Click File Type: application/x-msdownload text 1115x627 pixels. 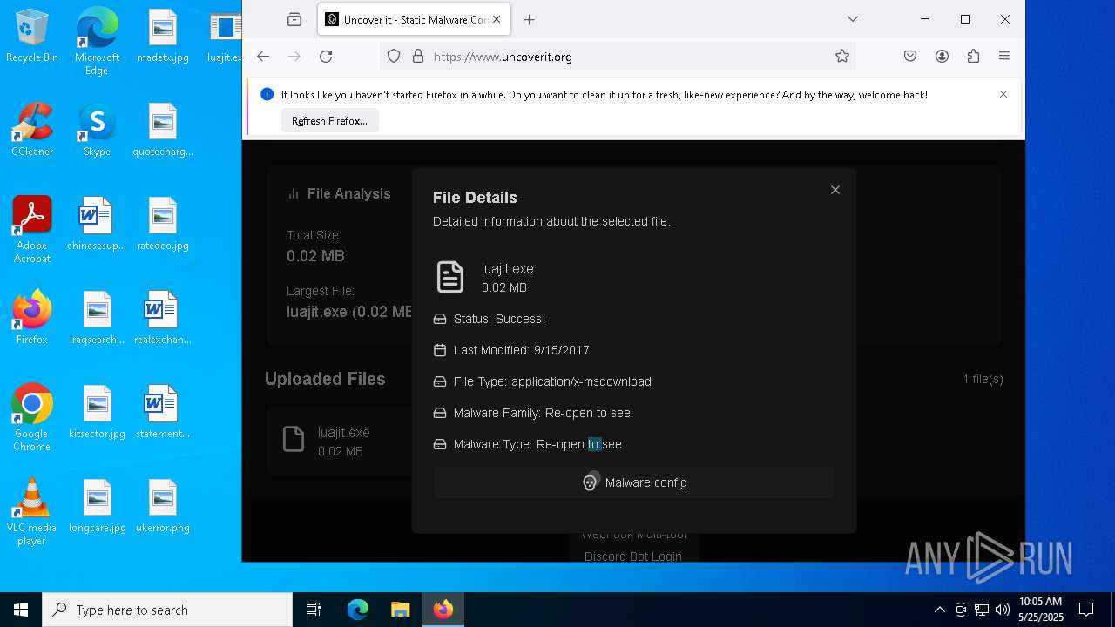552,381
